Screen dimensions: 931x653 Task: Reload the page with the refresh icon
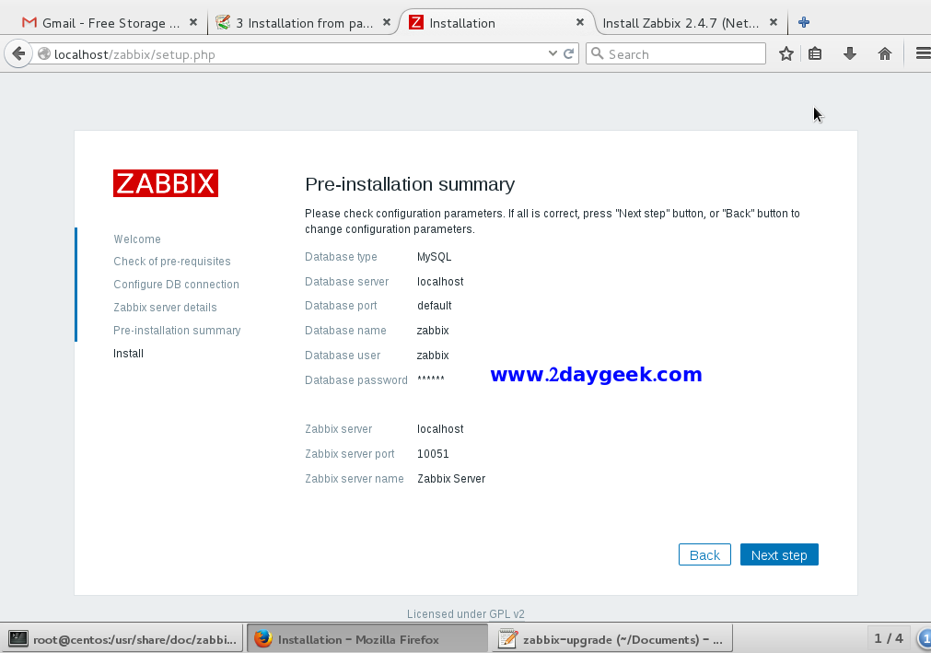pyautogui.click(x=568, y=54)
